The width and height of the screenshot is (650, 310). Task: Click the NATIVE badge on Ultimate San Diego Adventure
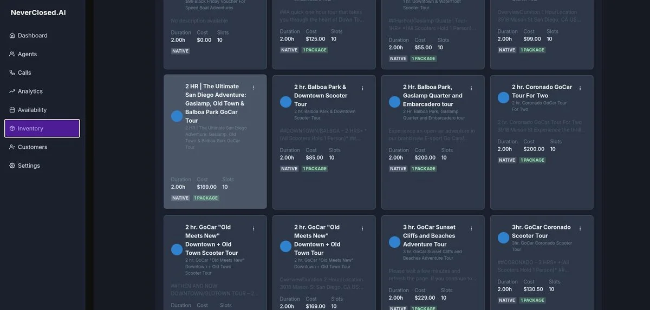(180, 198)
